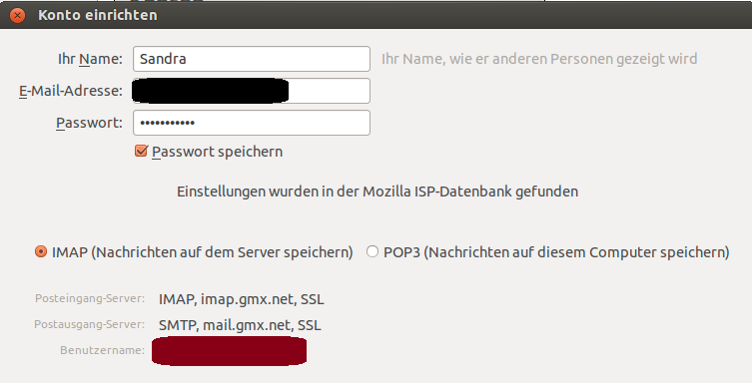Click the 'Passwort:' field label
Screen dimensions: 752x383
89,123
